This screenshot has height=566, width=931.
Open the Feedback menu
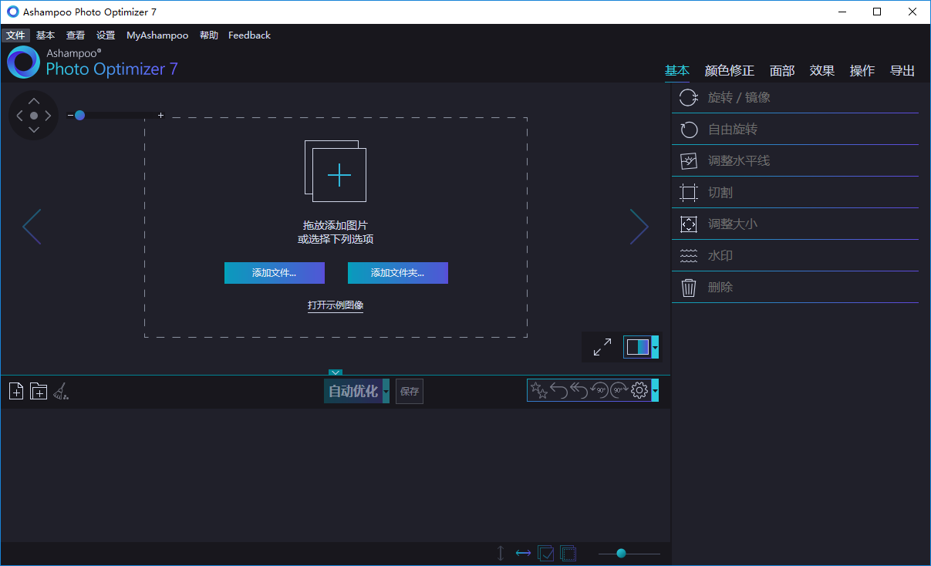click(249, 35)
